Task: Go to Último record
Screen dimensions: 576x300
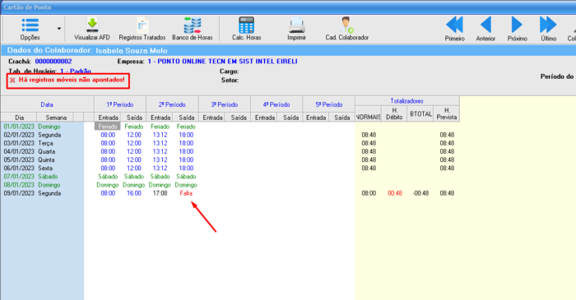Action: [549, 29]
